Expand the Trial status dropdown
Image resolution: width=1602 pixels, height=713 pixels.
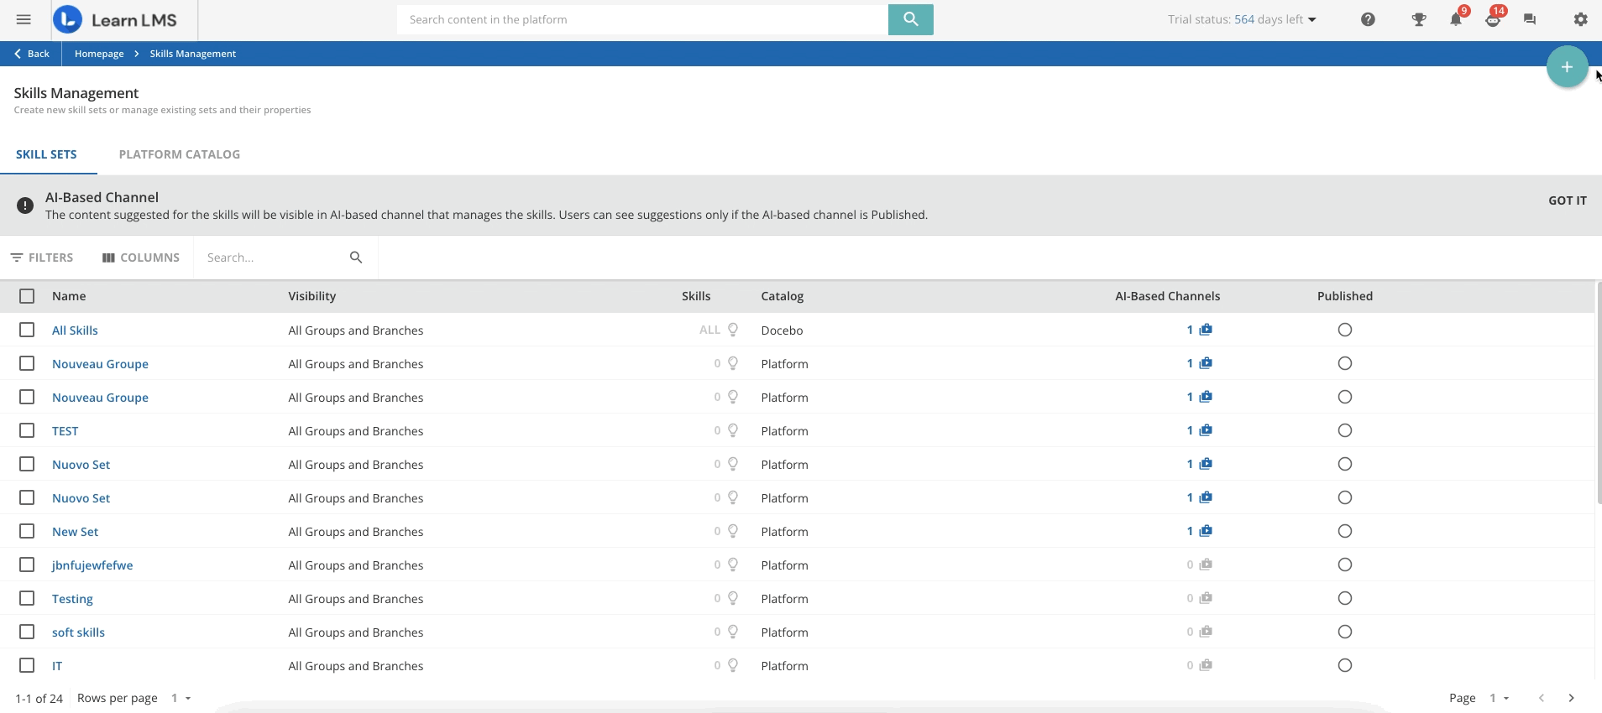(1311, 19)
